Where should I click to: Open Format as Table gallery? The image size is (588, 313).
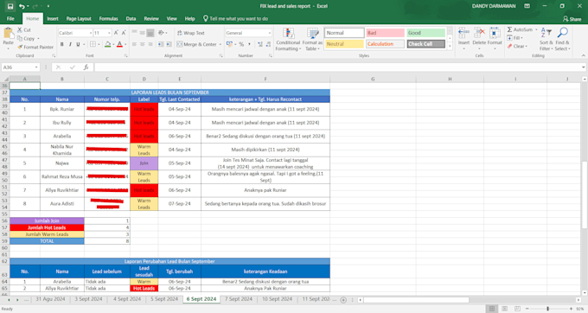pos(312,40)
